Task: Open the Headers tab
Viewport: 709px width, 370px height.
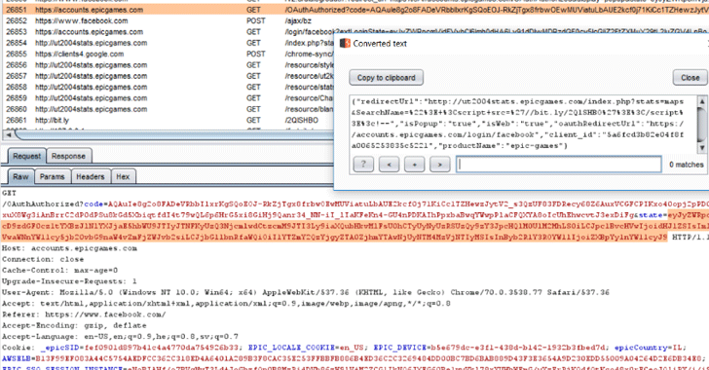Action: click(x=91, y=176)
